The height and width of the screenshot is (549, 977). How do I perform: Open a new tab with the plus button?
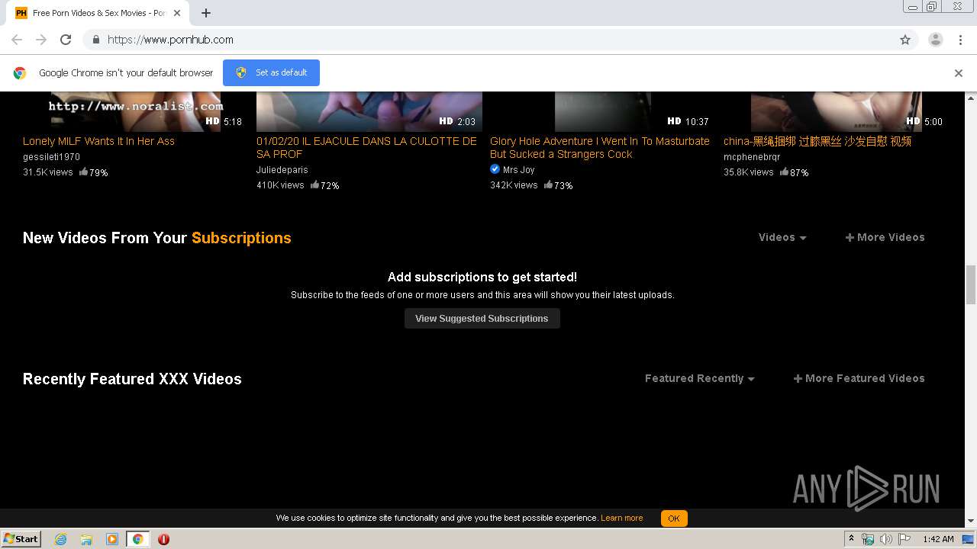(x=206, y=13)
